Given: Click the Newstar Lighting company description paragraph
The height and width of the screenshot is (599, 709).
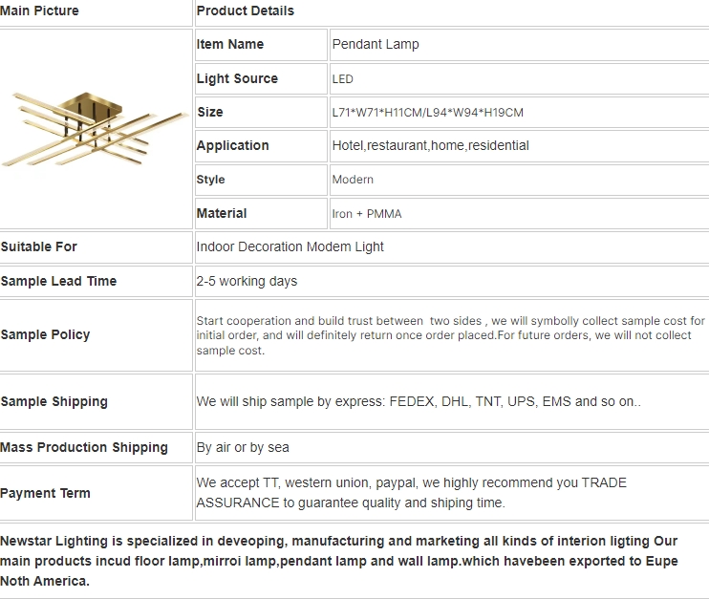Looking at the screenshot, I should 339,561.
